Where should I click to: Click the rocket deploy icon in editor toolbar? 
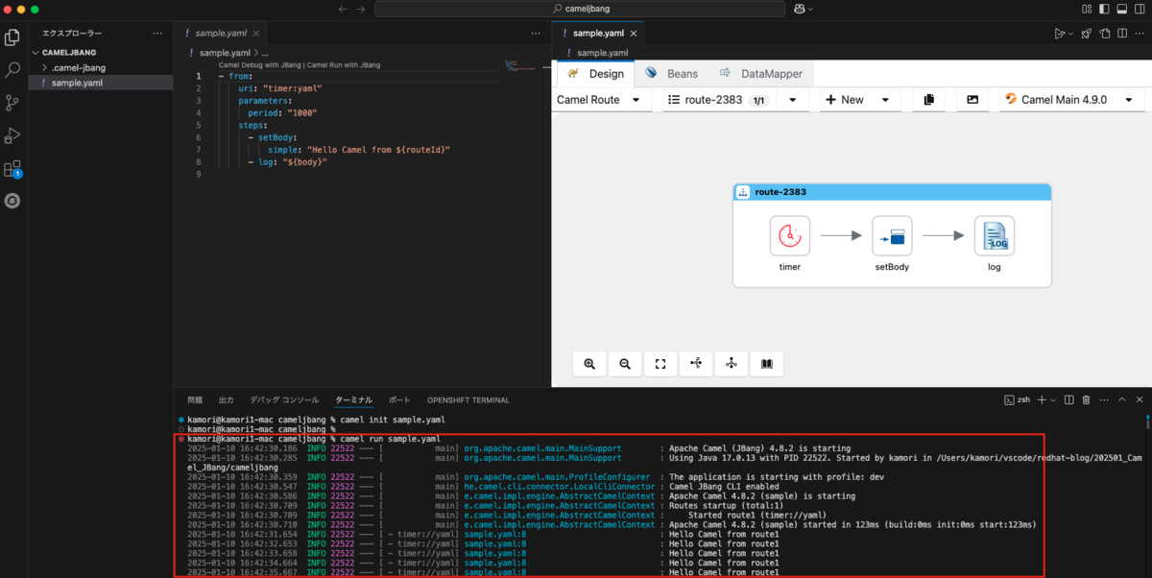1086,34
